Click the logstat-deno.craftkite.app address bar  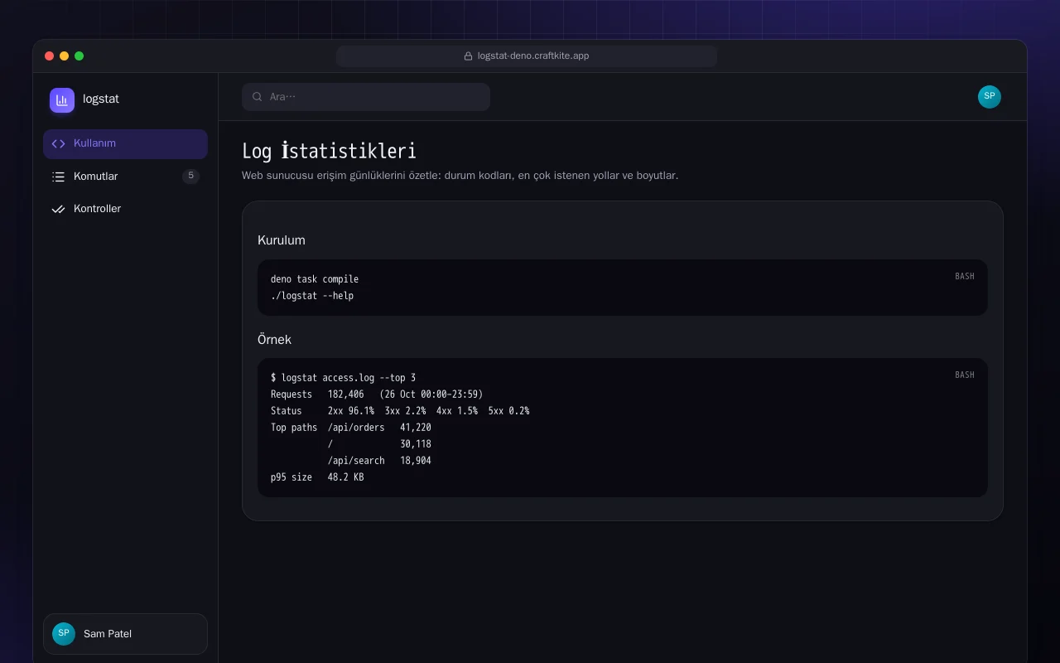tap(527, 56)
